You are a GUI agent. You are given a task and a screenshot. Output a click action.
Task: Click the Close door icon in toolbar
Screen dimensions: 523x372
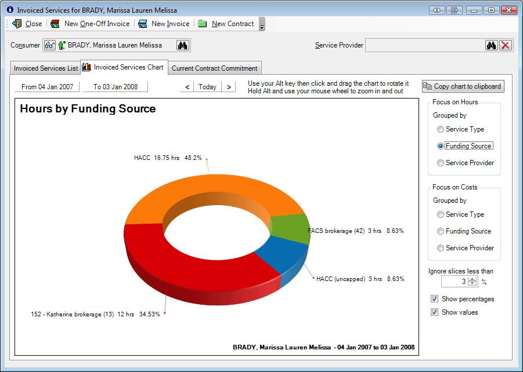pos(17,24)
